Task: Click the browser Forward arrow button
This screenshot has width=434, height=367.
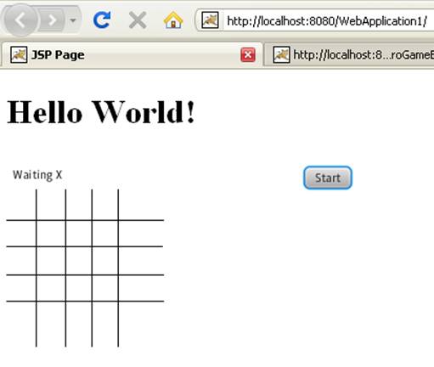Action: pyautogui.click(x=52, y=20)
